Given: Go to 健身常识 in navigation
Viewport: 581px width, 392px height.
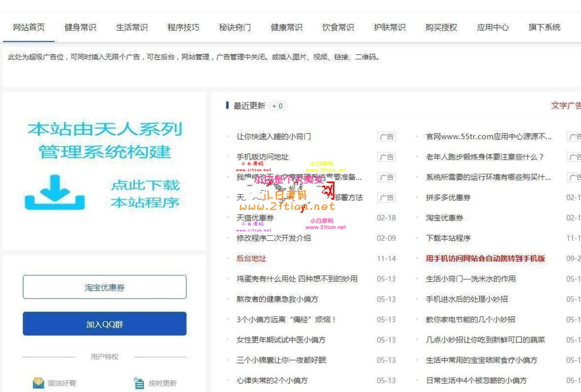Looking at the screenshot, I should pyautogui.click(x=80, y=27).
